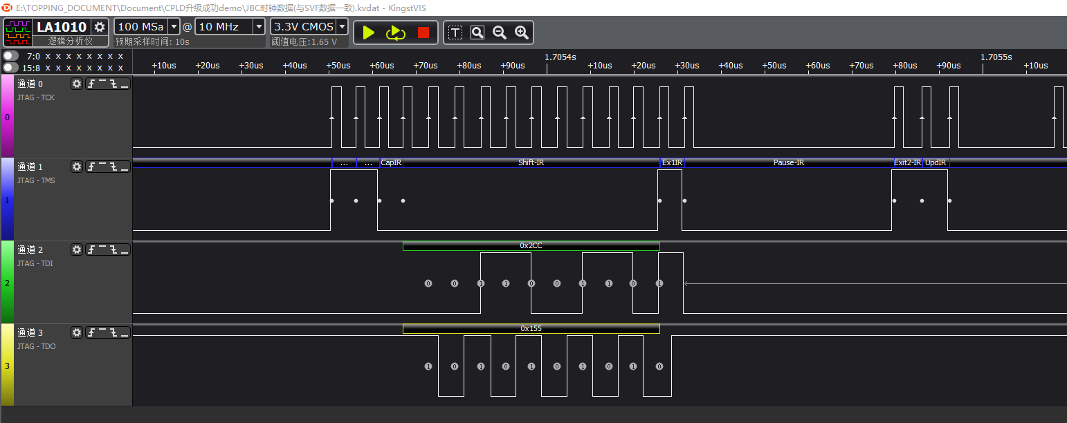Image resolution: width=1067 pixels, height=423 pixels.
Task: Click the JTAG - TCK label
Action: [x=36, y=97]
